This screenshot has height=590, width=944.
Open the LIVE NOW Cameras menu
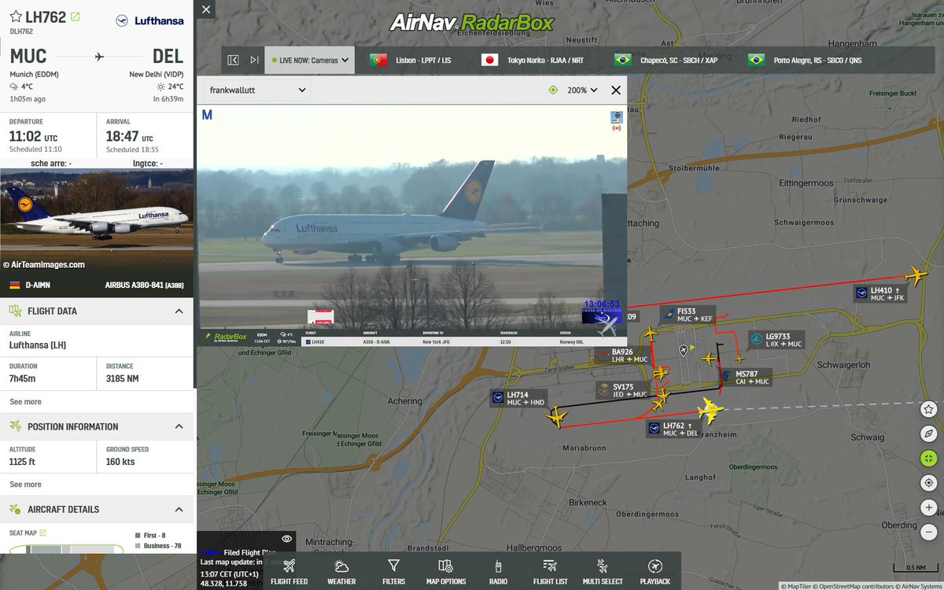[310, 59]
